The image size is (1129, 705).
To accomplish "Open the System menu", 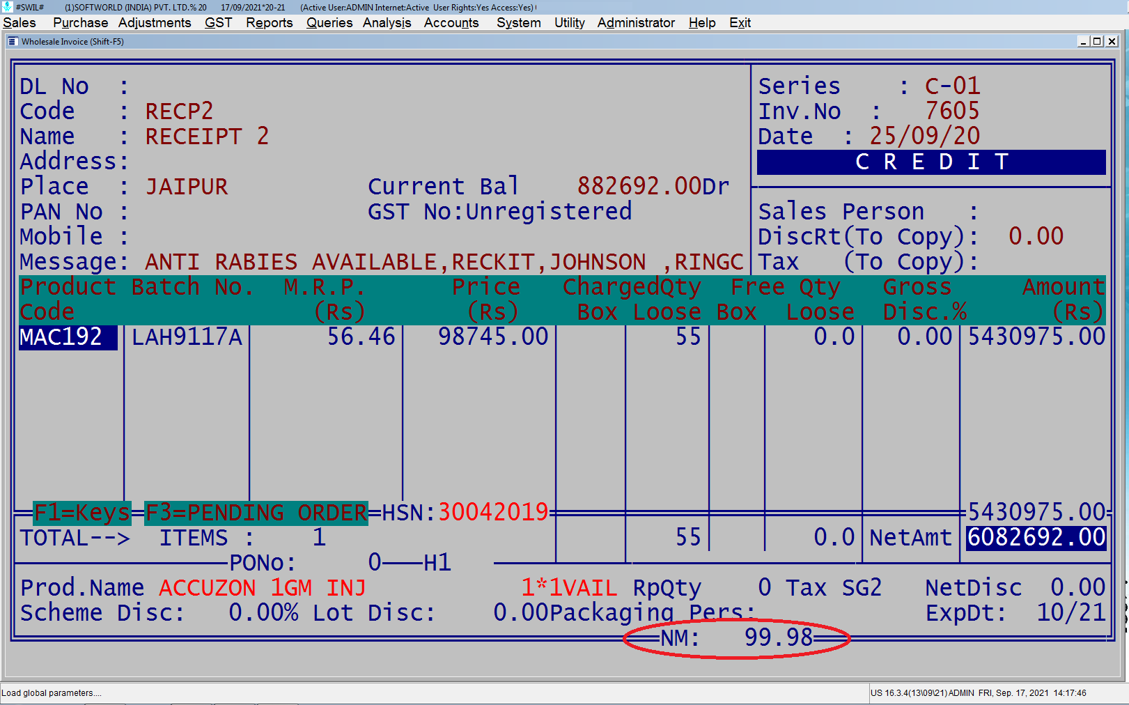I will 518,23.
